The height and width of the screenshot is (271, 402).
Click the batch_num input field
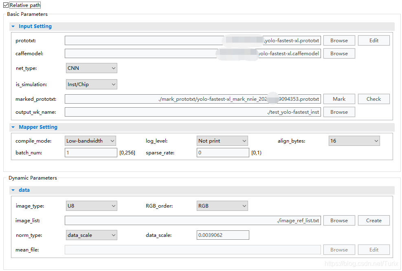pos(91,153)
